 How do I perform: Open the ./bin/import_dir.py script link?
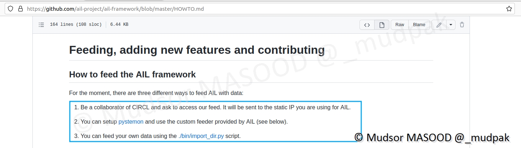pos(201,136)
